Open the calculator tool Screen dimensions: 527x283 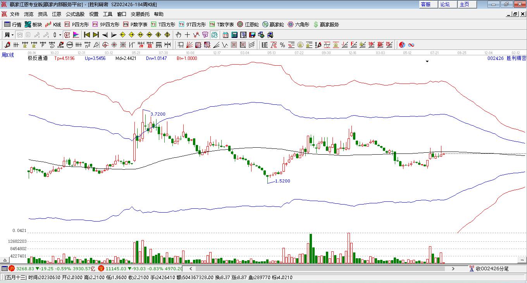pos(234,35)
